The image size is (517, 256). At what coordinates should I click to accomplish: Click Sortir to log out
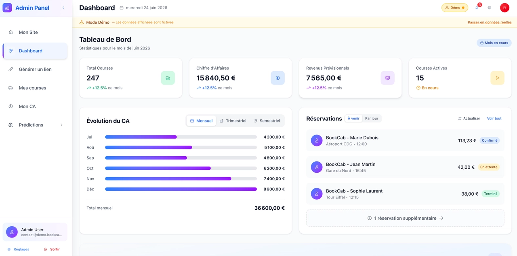tap(52, 249)
